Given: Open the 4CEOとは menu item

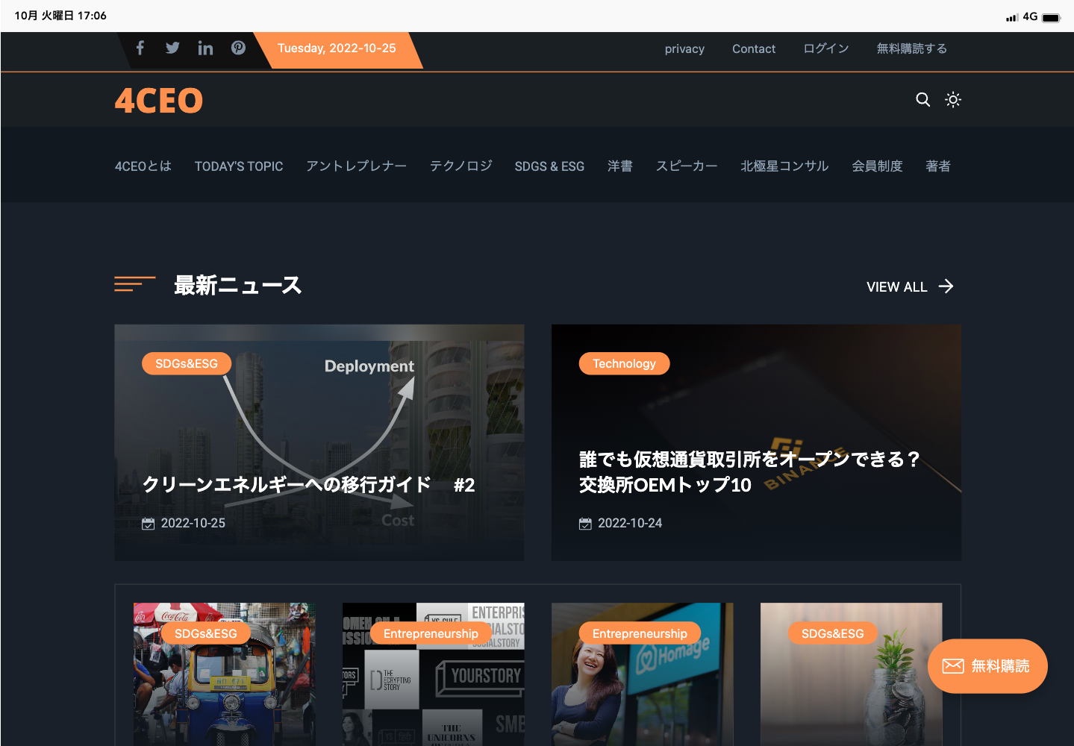Looking at the screenshot, I should point(143,166).
